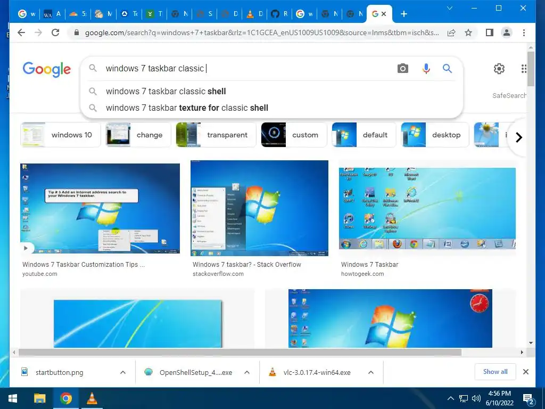Screen dimensions: 545x409
Task: Click the vertical page scrollbar
Action: [531, 69]
